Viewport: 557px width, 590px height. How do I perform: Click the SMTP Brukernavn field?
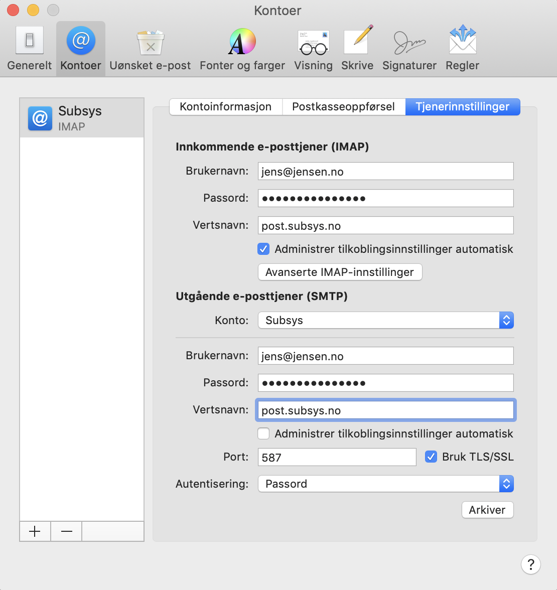click(x=386, y=356)
